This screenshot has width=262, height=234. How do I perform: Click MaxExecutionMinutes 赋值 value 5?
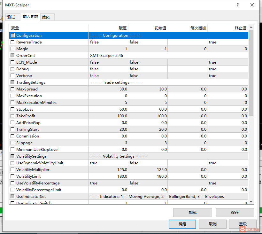108,103
